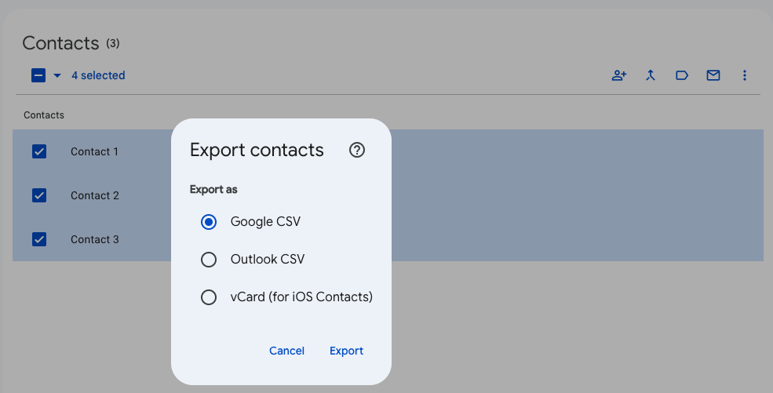Select the Google CSV radio option
The image size is (773, 393).
coord(209,222)
